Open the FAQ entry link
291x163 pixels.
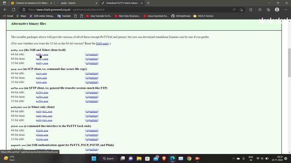(x=103, y=43)
